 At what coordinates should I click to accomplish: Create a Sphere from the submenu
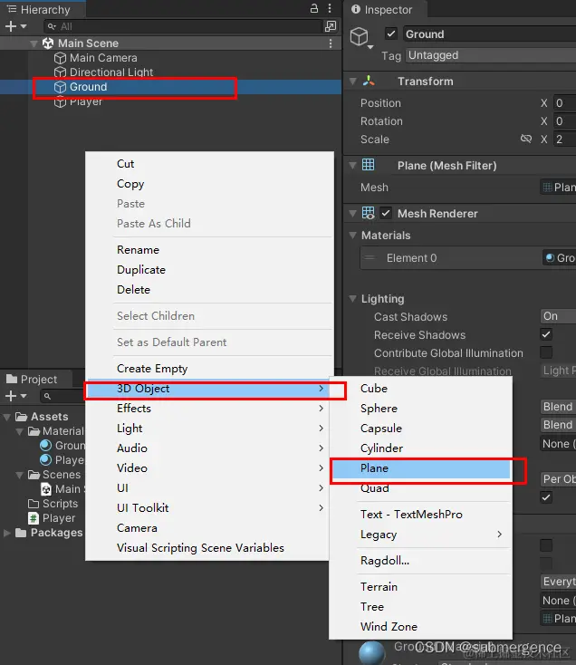pos(379,409)
